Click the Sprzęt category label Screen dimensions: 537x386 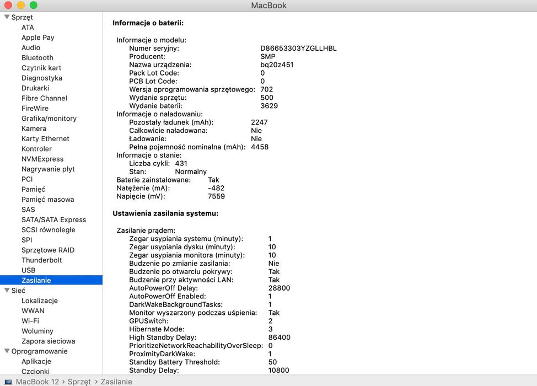(22, 17)
